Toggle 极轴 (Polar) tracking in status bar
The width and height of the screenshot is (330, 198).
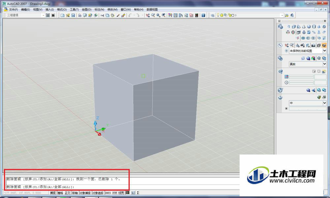(x=75, y=193)
